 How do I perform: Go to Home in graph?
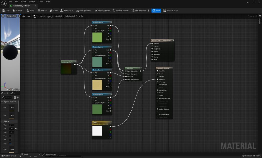tap(54, 10)
